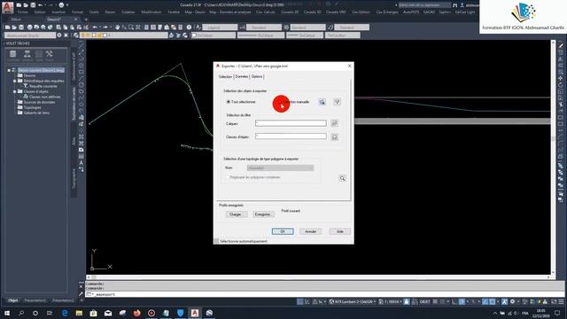Open the Fichier menu
The image size is (567, 319).
click(x=23, y=12)
